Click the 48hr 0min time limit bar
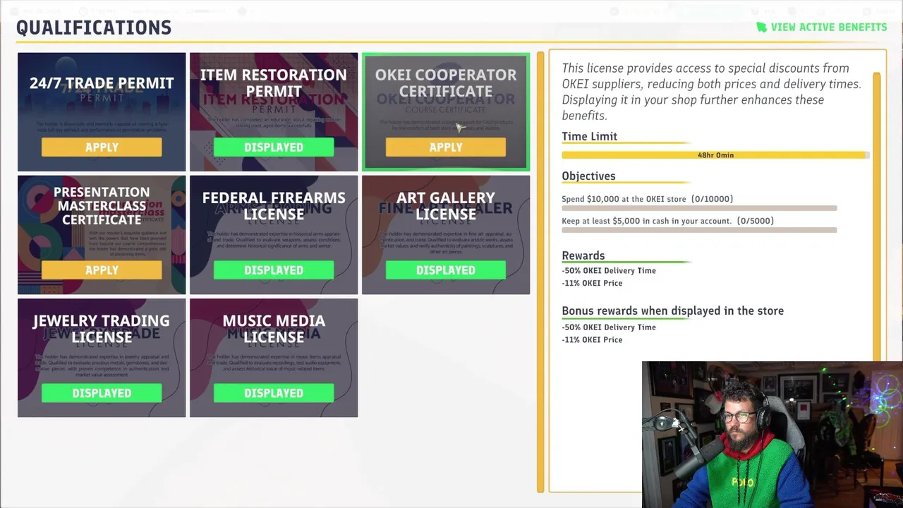Image resolution: width=903 pixels, height=508 pixels. click(x=715, y=155)
